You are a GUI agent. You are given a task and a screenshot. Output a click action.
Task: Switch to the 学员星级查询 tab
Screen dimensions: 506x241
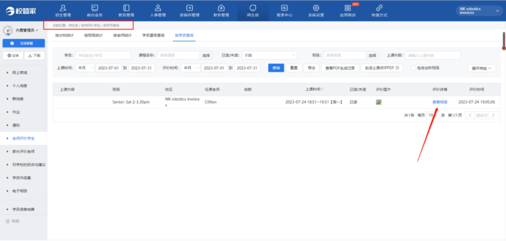[153, 35]
